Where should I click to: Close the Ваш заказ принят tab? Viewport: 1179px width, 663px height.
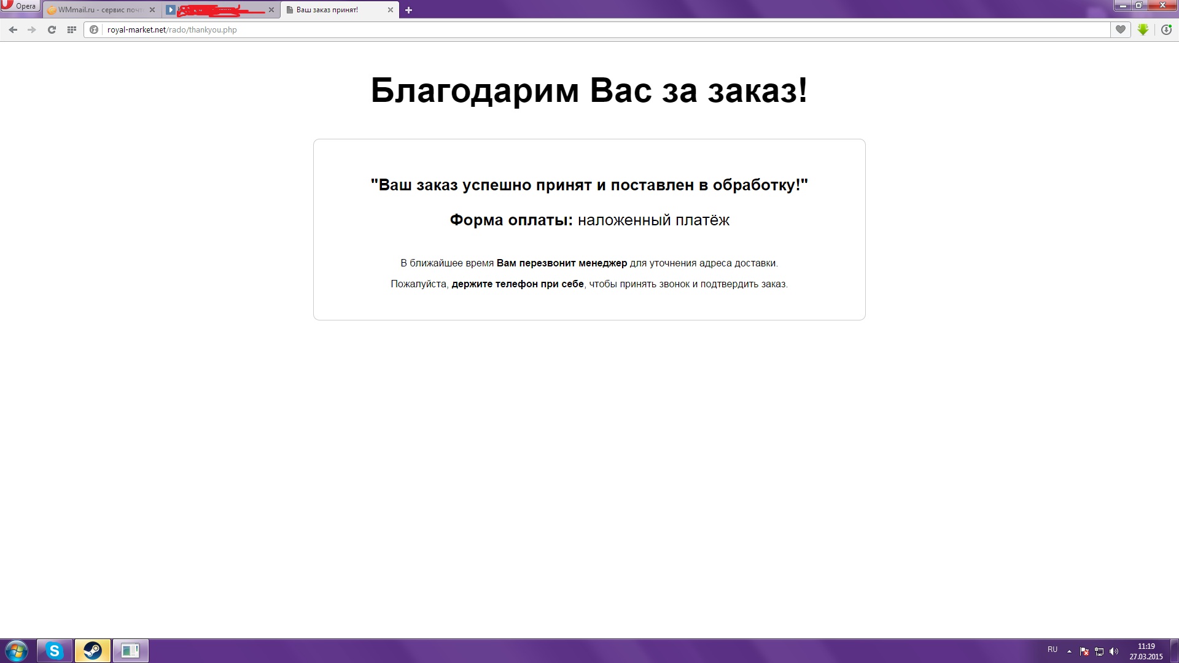(390, 10)
